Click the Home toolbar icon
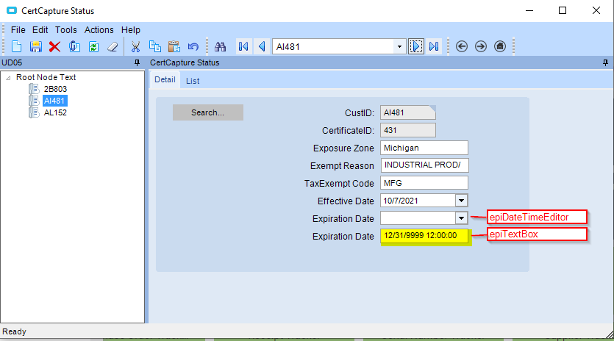The image size is (614, 341). 500,46
